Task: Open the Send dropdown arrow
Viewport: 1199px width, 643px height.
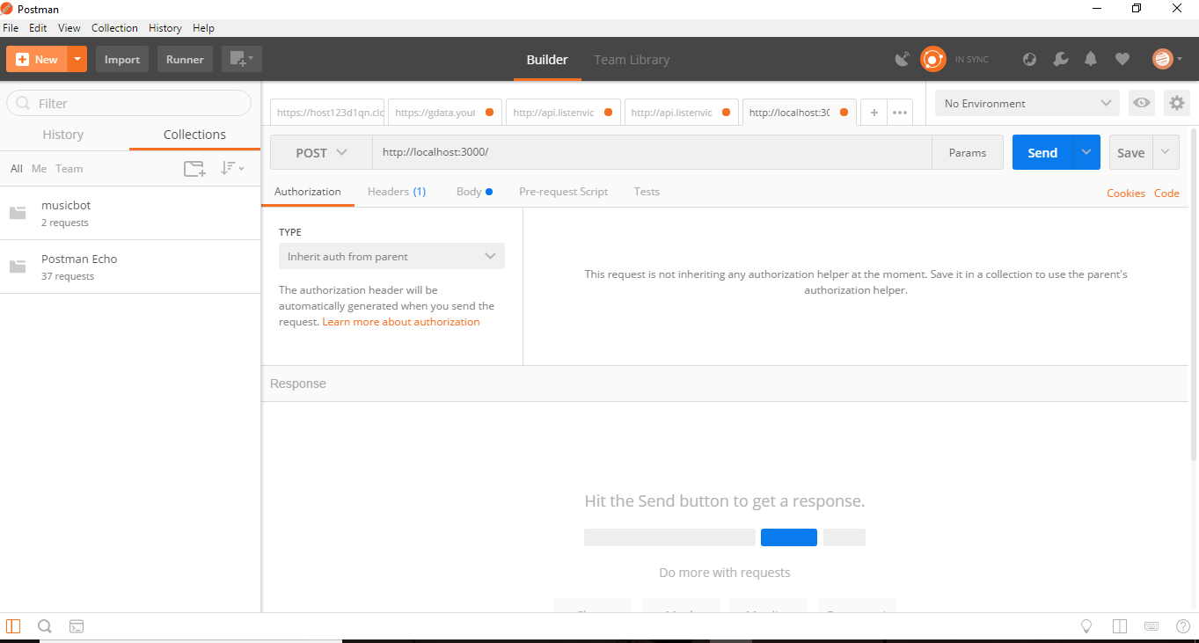Action: click(1086, 152)
